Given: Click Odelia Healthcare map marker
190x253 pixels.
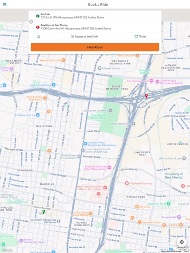Looking at the screenshot, I should pos(134,123).
